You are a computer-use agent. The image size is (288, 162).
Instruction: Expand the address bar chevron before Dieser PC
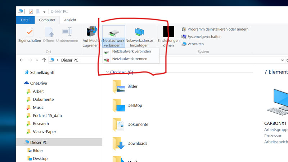coord(58,60)
